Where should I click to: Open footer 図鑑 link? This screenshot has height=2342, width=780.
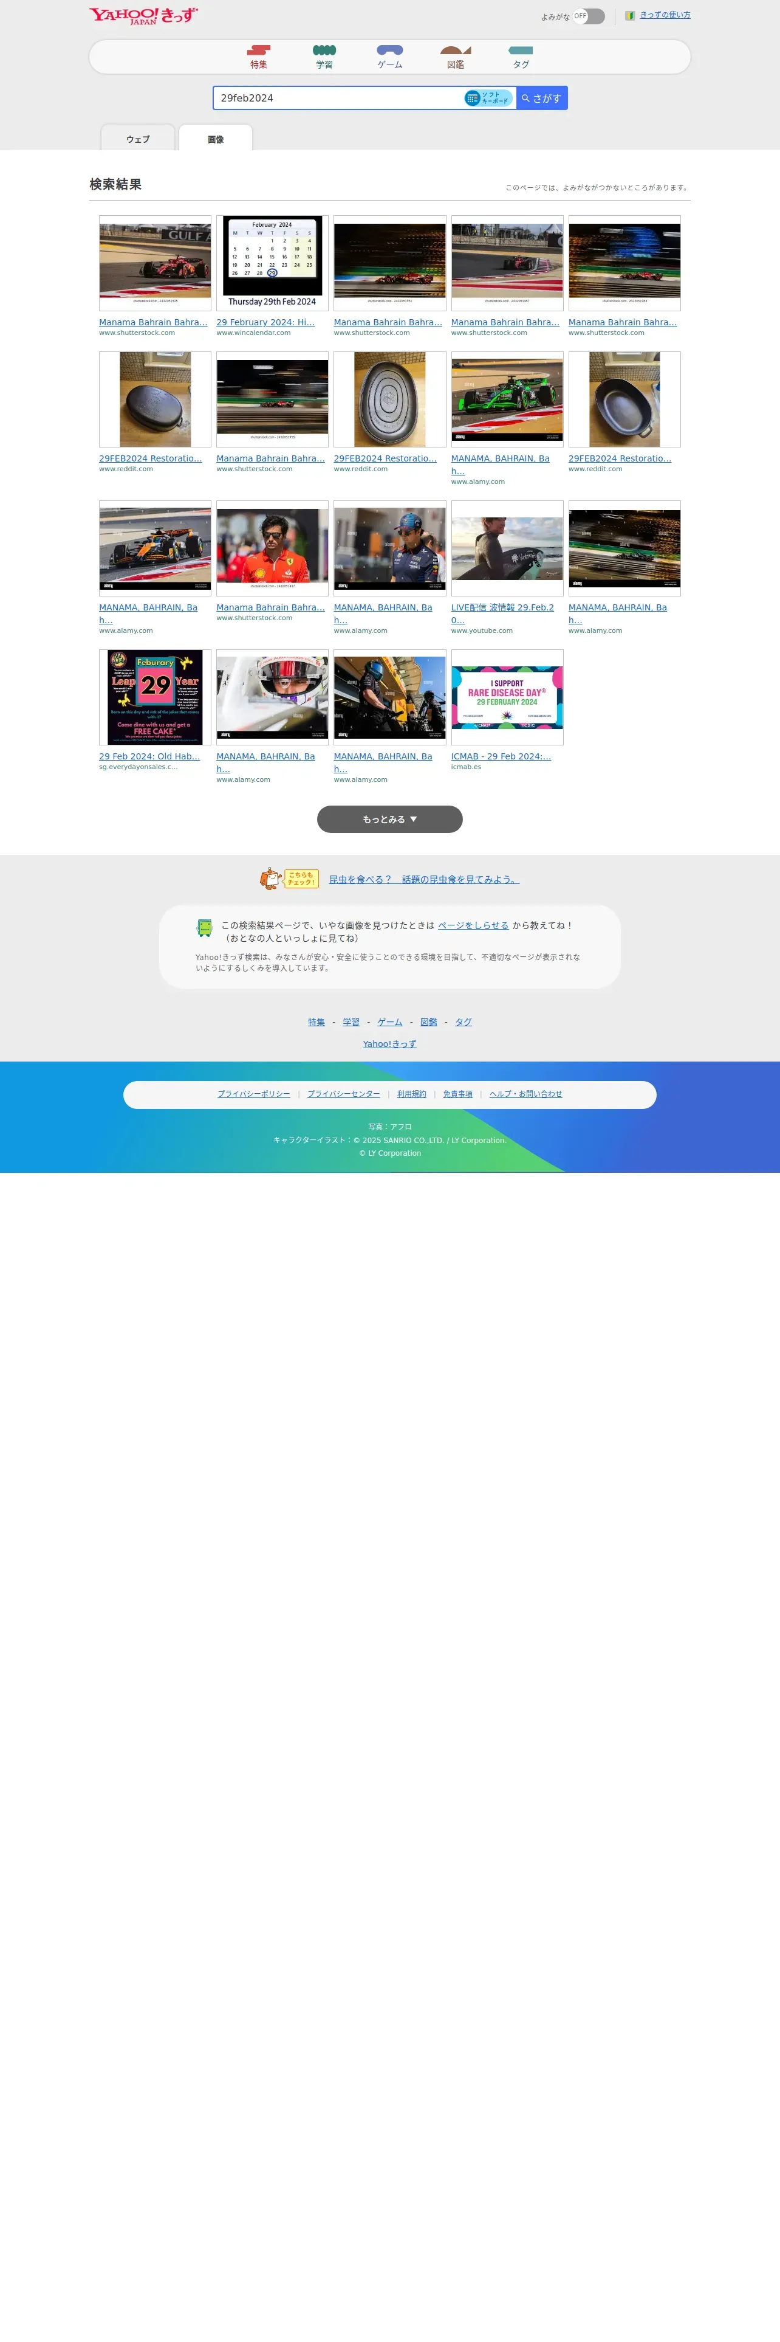429,1022
